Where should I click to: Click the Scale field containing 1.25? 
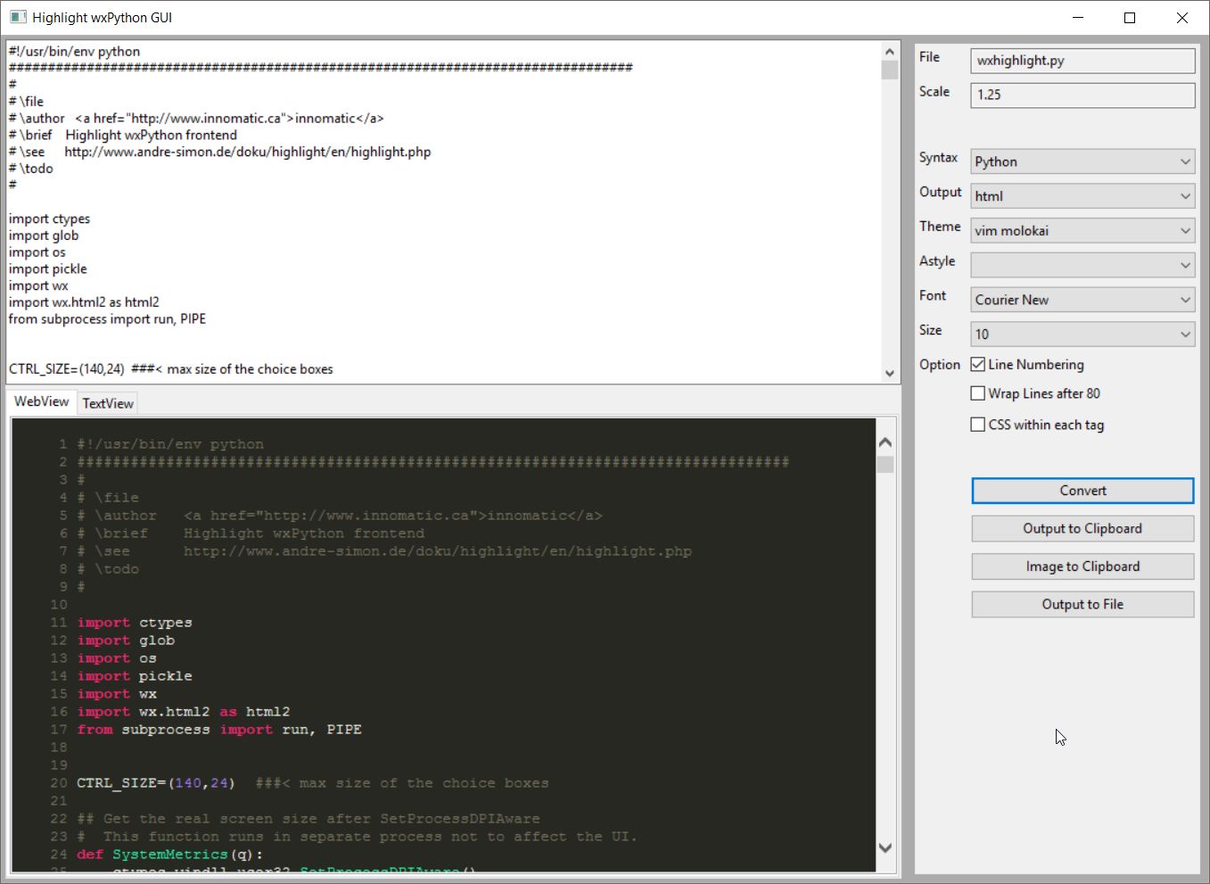pos(1082,95)
